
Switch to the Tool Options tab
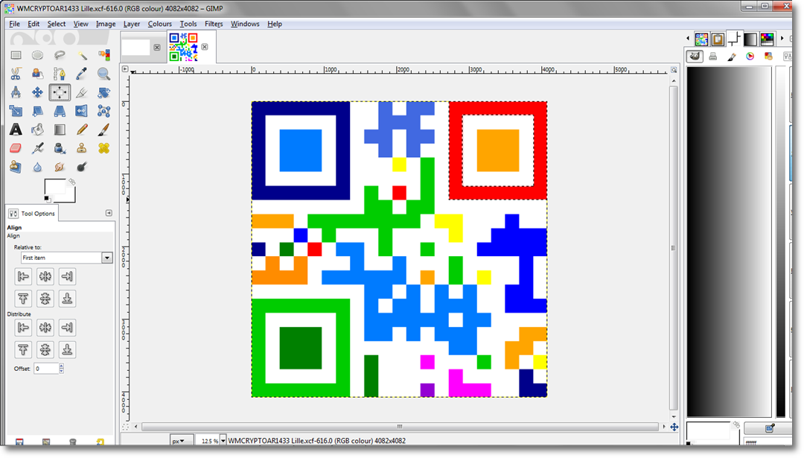point(32,213)
